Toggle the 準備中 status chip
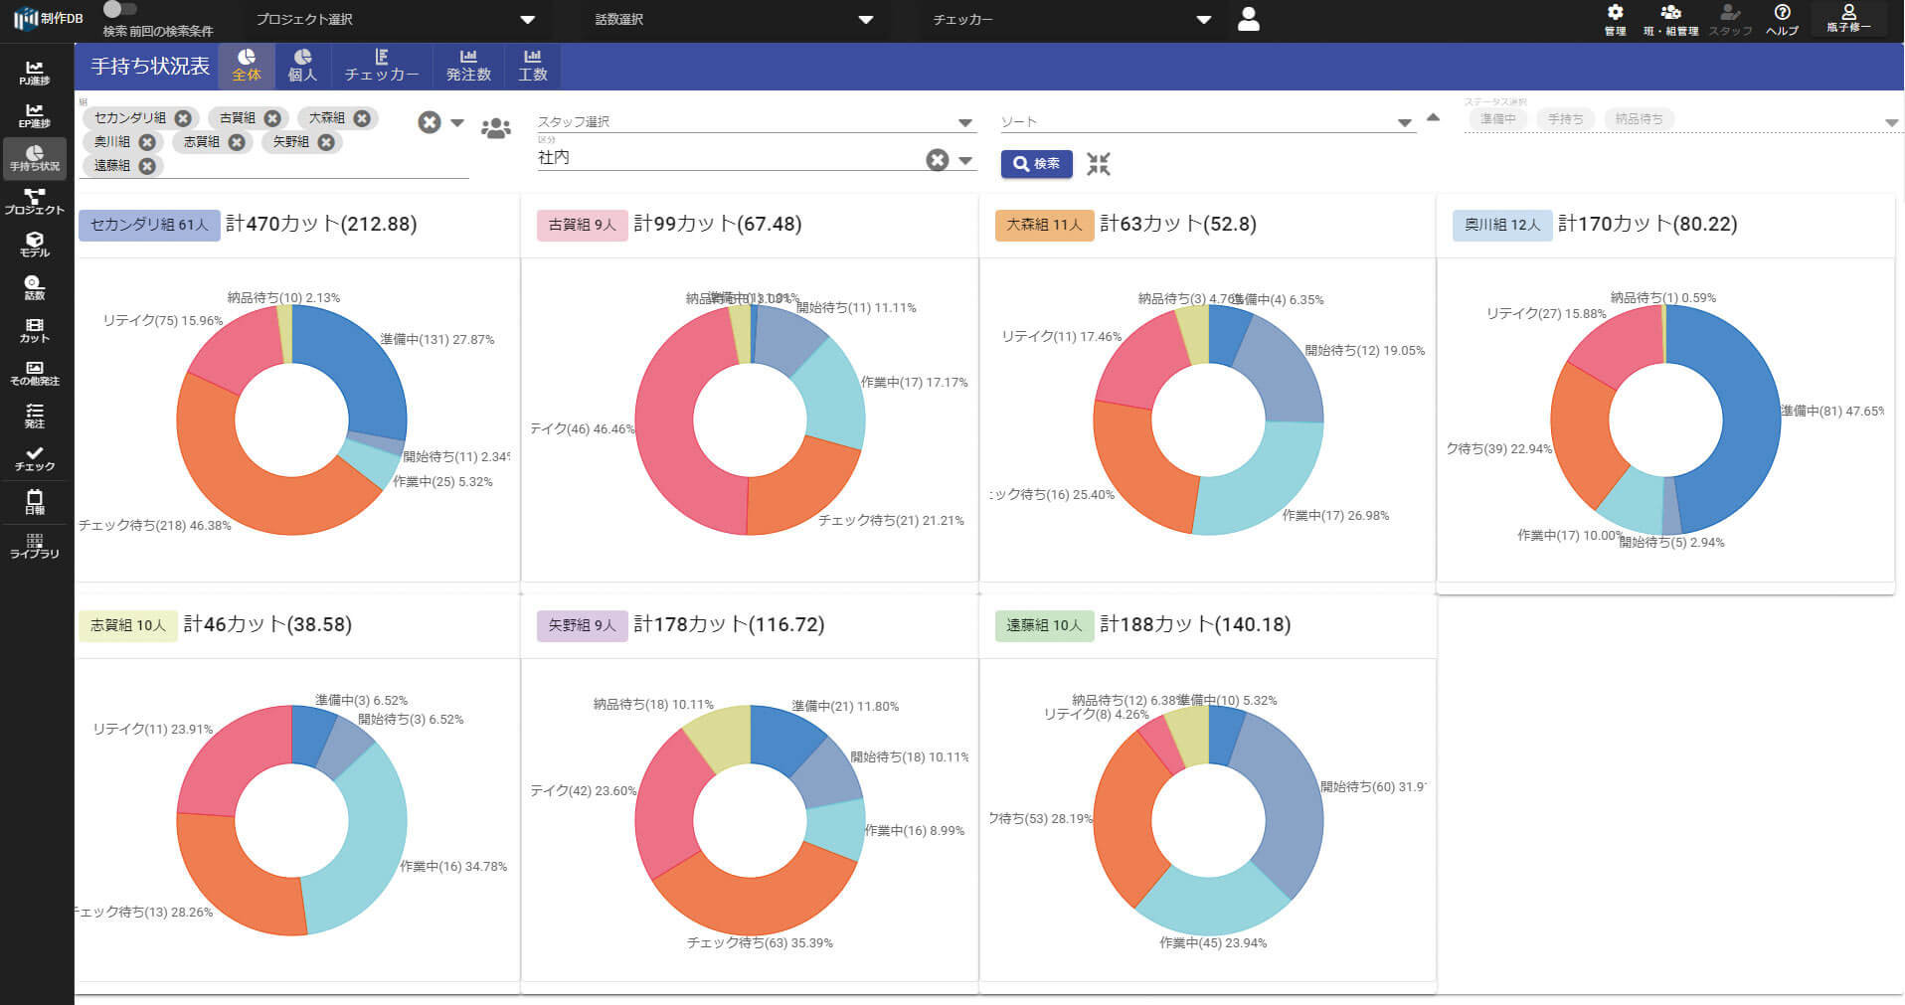1905x1005 pixels. click(x=1497, y=119)
